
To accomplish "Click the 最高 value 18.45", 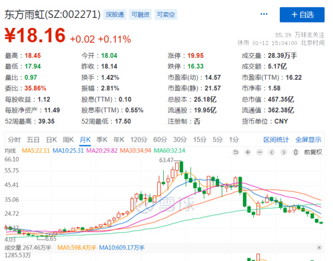I will click(x=33, y=56).
